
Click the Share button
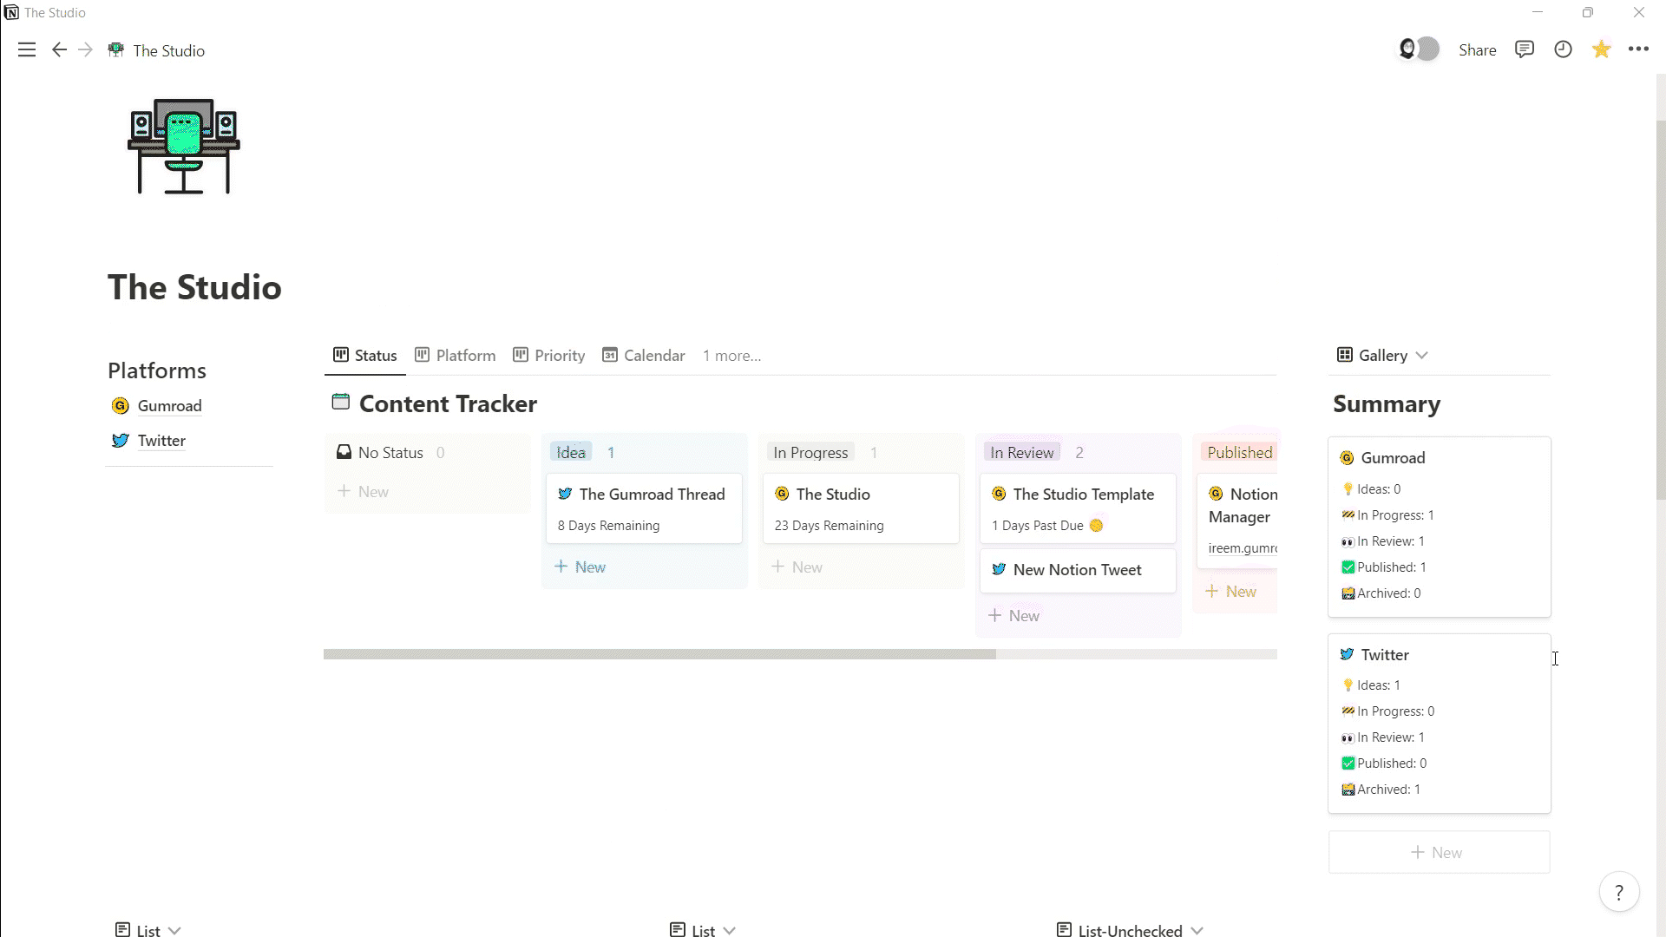(x=1477, y=50)
